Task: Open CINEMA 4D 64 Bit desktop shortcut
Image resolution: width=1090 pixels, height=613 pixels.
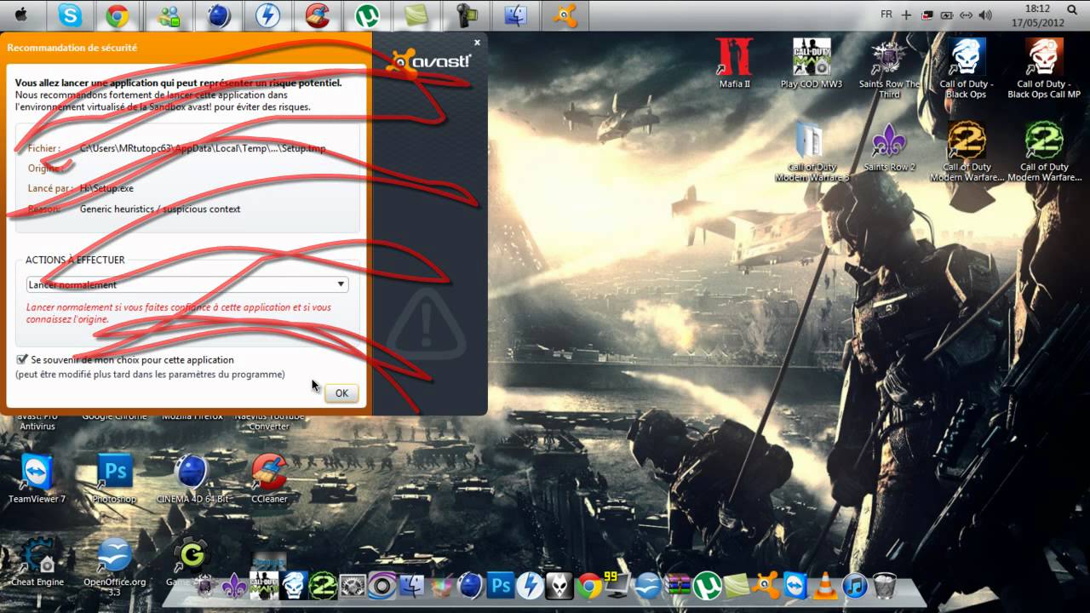Action: click(x=192, y=478)
